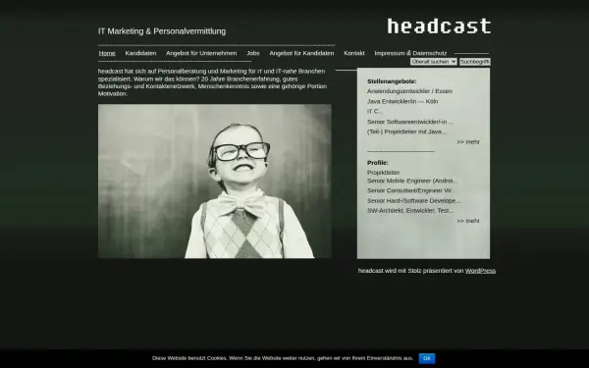Open Senior Mobile Engineer (Androi... profile

coord(412,181)
